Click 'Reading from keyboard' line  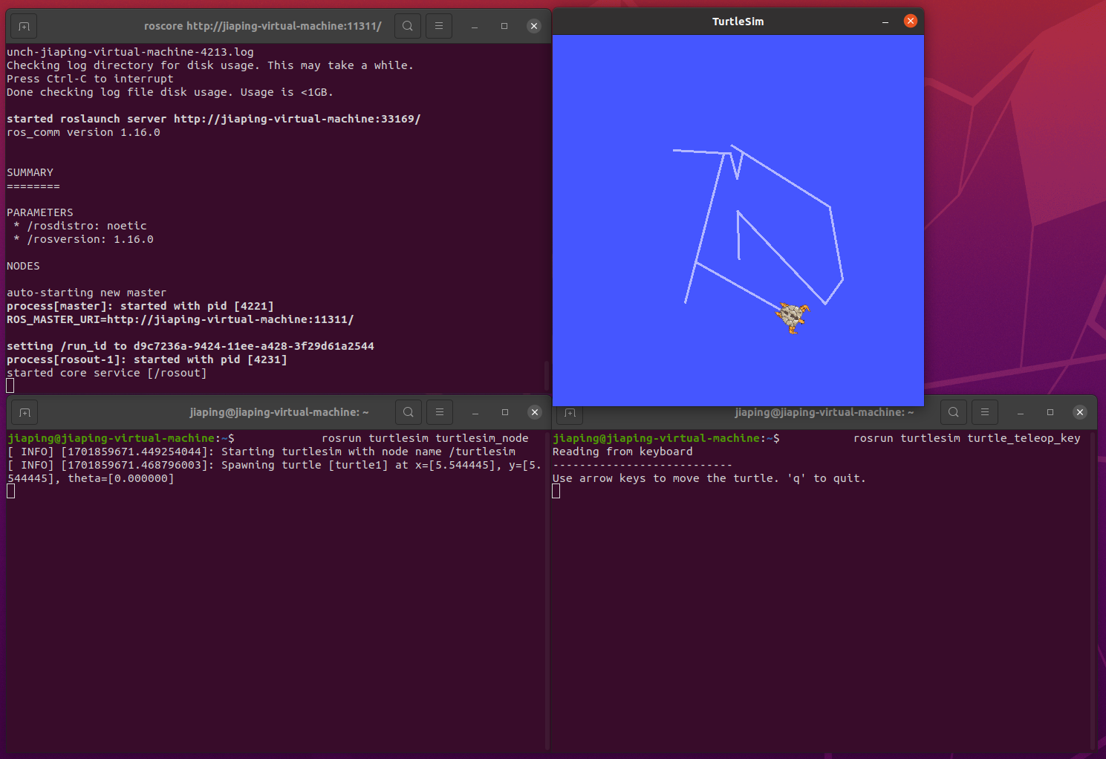(622, 452)
